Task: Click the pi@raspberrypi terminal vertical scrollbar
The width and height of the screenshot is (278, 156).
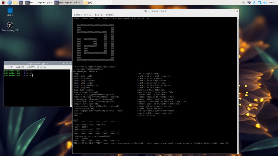Action: (71, 88)
